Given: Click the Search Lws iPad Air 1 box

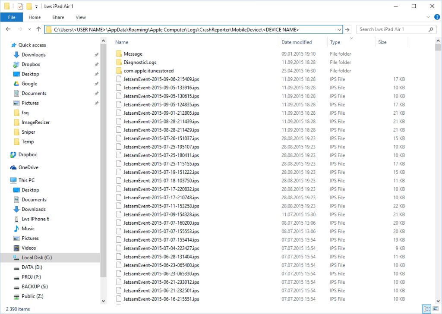Looking at the screenshot, I should (x=391, y=29).
